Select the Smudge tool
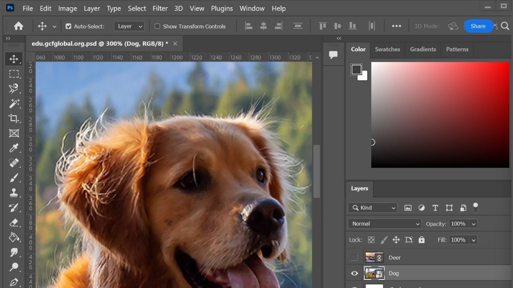The height and width of the screenshot is (288, 513). point(14,252)
